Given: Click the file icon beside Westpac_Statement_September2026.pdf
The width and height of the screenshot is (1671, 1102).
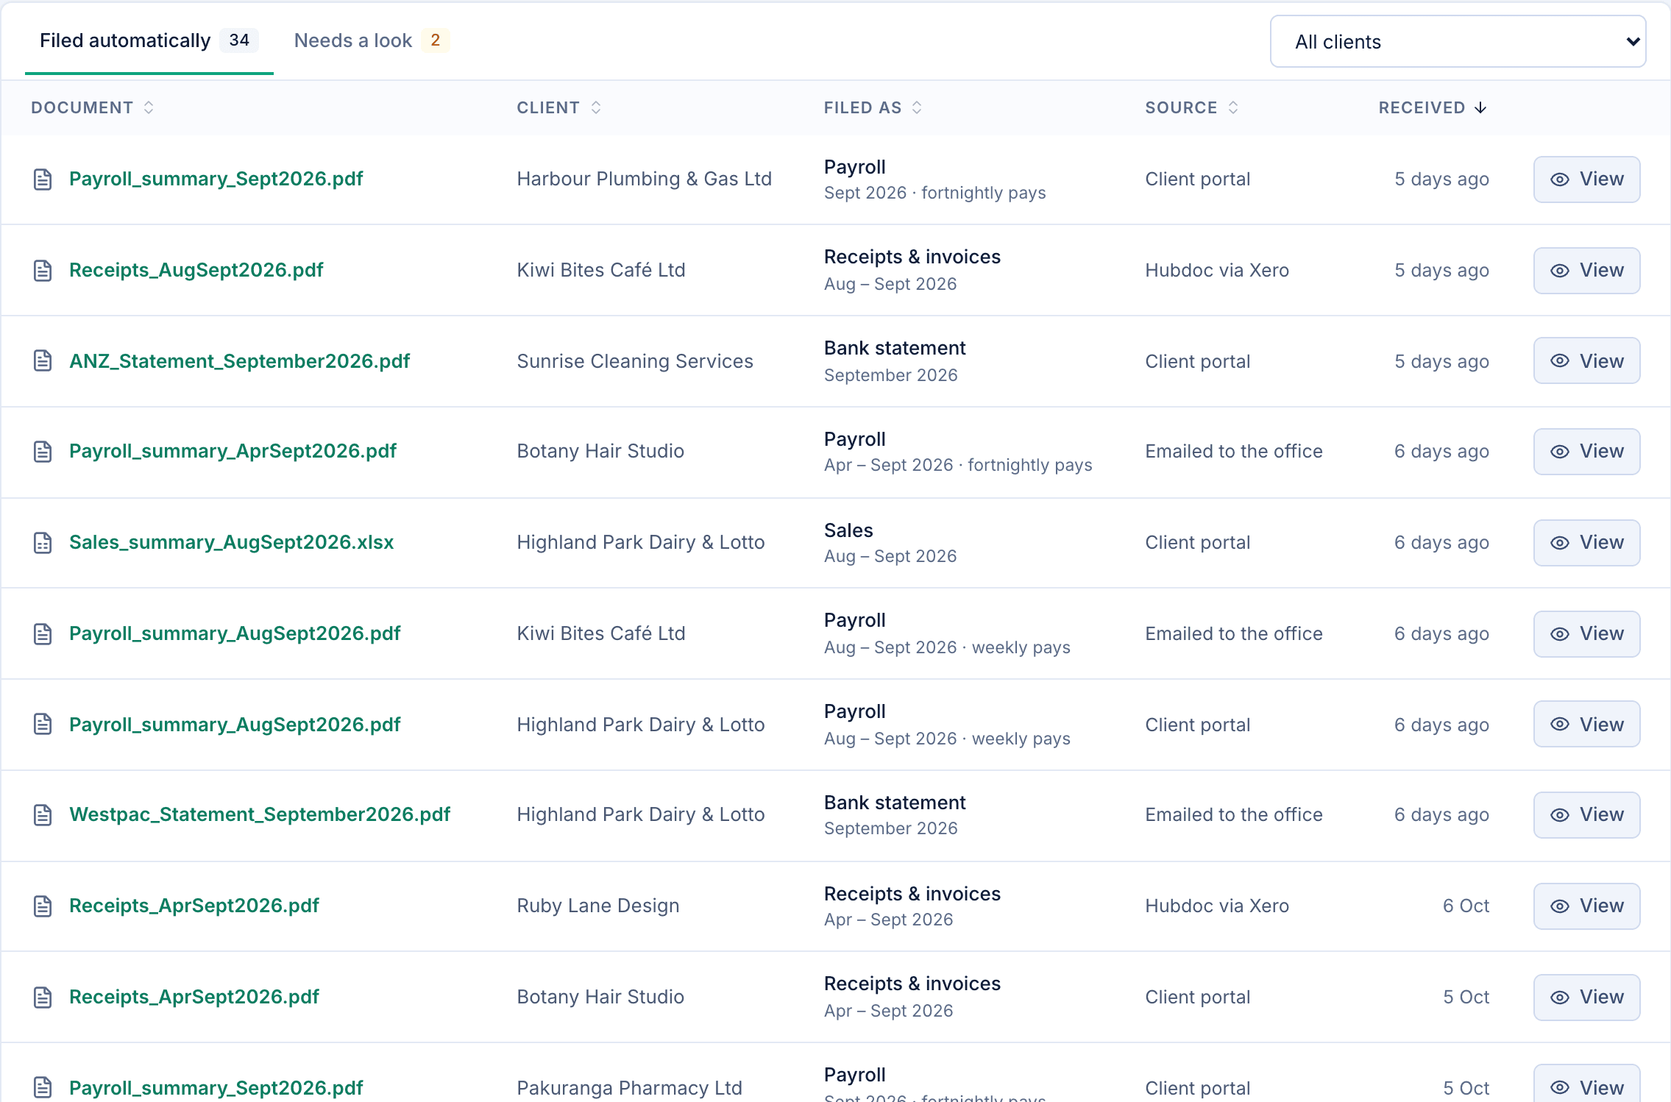Looking at the screenshot, I should pos(43,815).
